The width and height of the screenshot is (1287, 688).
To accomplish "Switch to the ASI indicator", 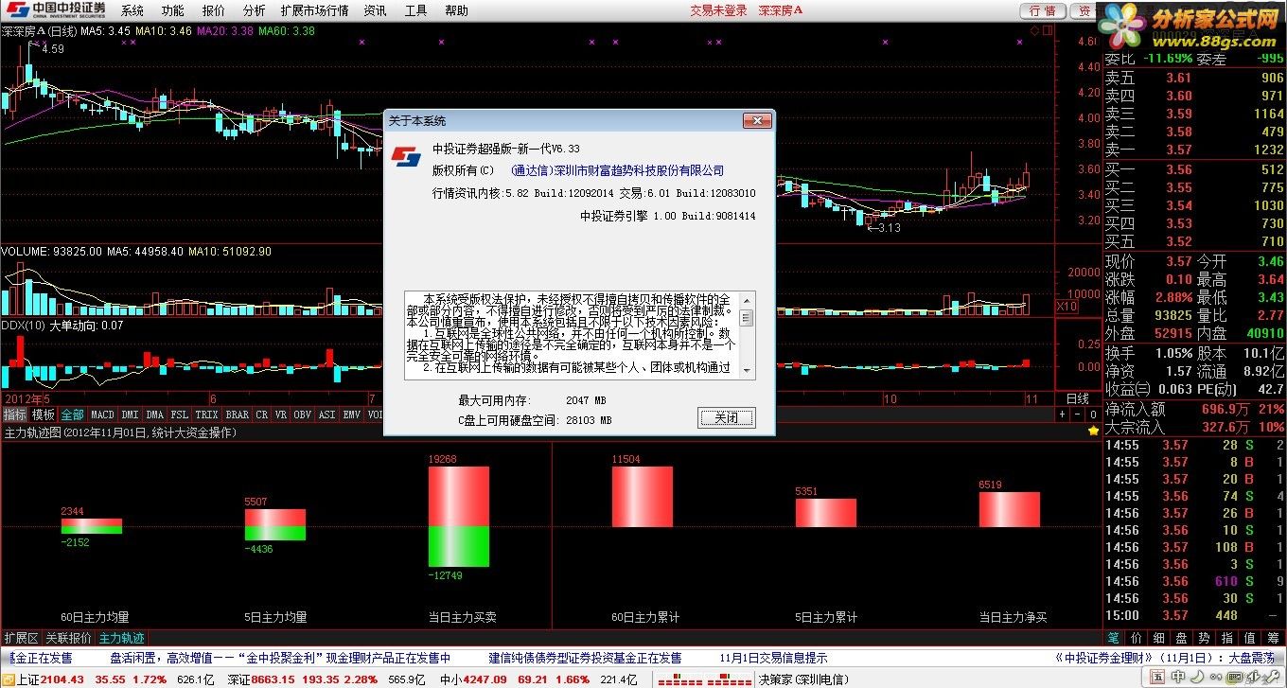I will [327, 415].
